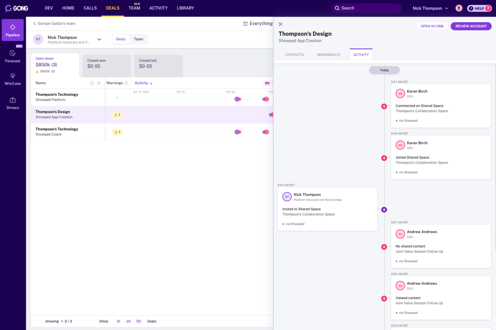The image size is (496, 330).
Task: Open the Calls menu item
Action: 90,8
